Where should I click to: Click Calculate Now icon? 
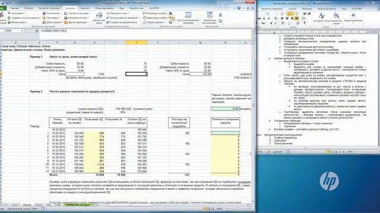point(220,15)
